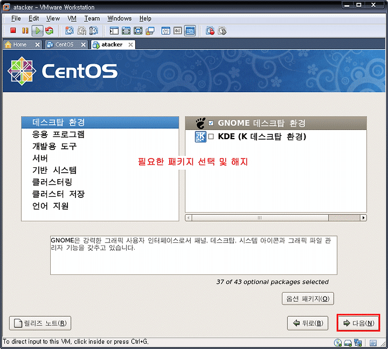The width and height of the screenshot is (388, 349).
Task: Toggle the sidebar panel view icon
Action: click(114, 31)
